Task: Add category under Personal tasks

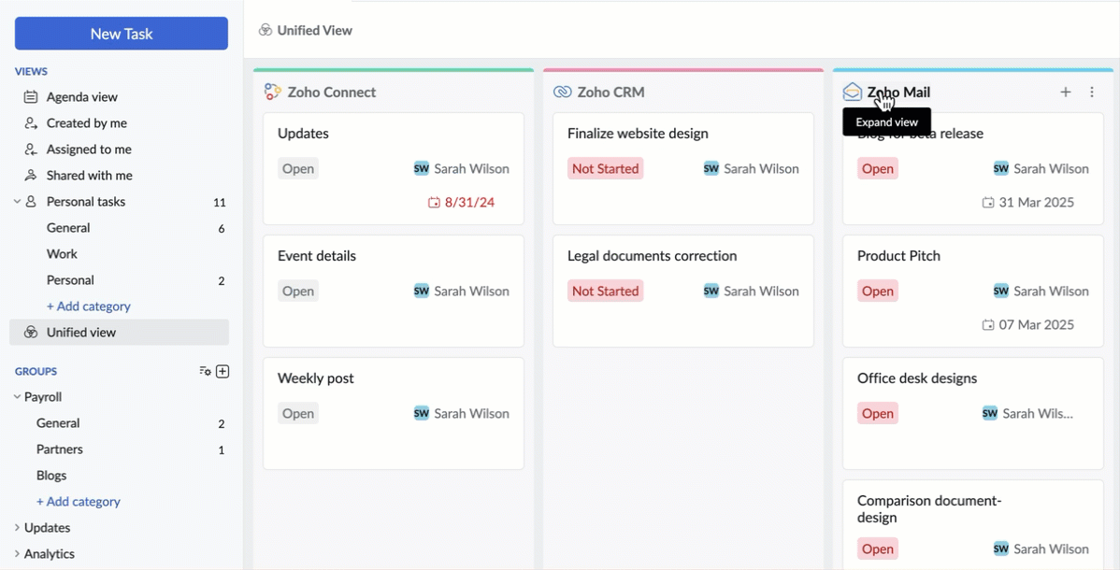Action: click(x=89, y=306)
